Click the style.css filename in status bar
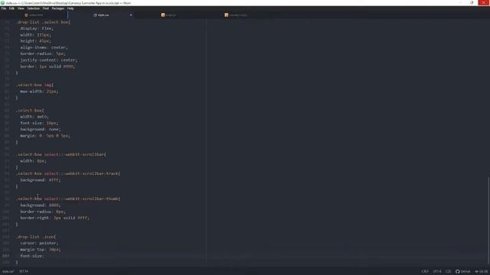 8,272
